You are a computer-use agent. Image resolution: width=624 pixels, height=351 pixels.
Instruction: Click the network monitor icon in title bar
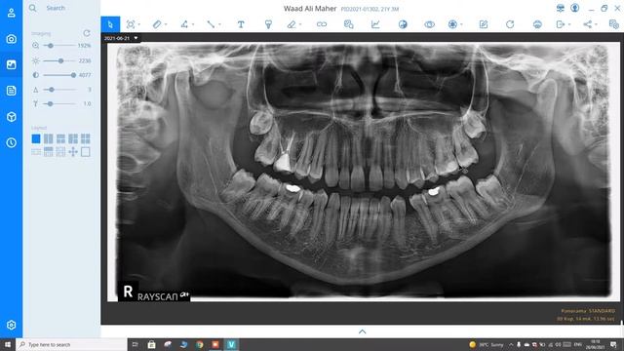tap(561, 8)
